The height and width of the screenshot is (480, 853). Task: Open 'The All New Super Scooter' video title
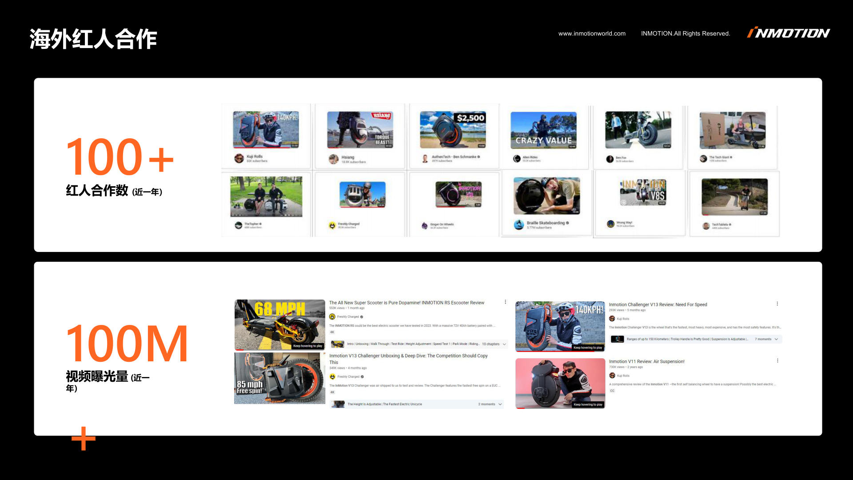[x=407, y=303]
